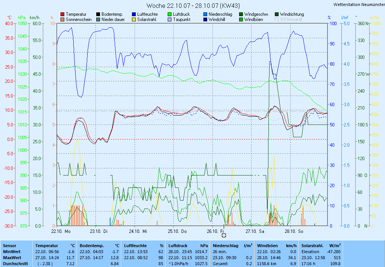Click the lavender Taupunkt legend square

tap(170, 19)
